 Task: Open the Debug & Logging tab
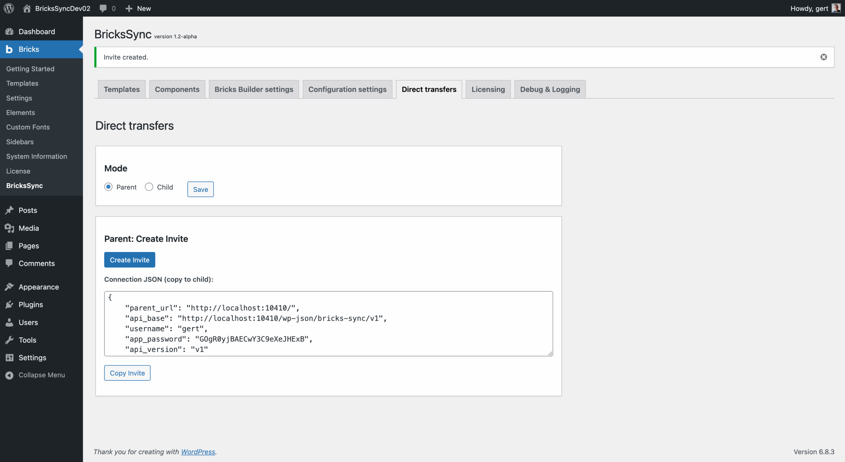tap(550, 89)
